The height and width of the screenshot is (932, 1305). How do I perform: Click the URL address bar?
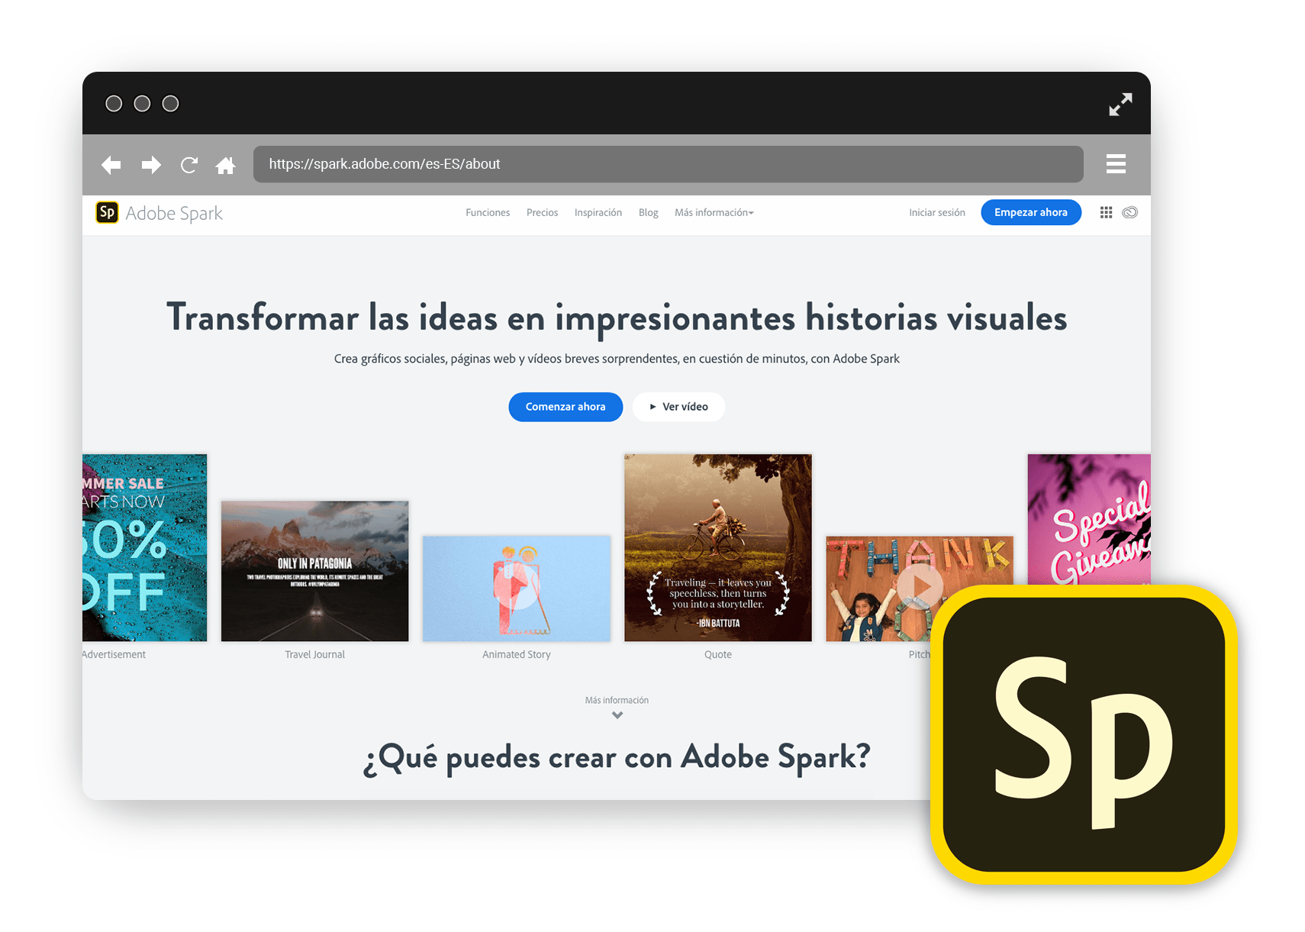(668, 164)
